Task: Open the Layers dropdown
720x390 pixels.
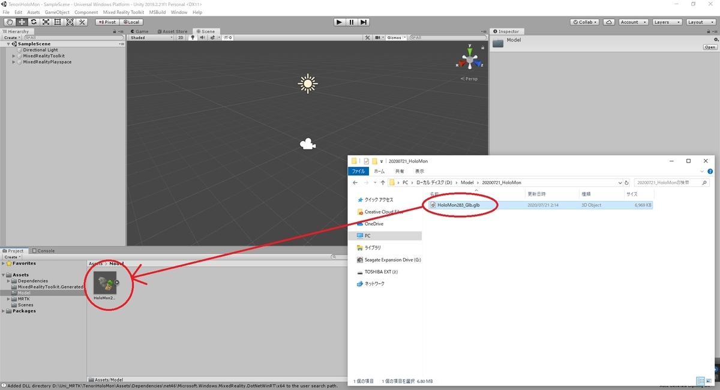Action: point(666,22)
